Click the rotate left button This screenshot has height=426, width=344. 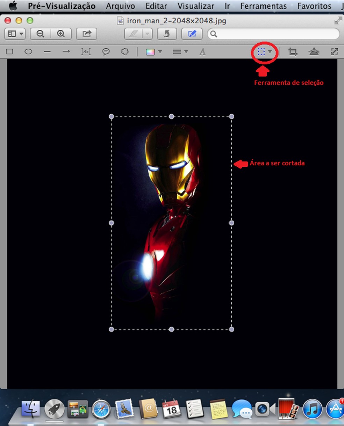pyautogui.click(x=167, y=34)
